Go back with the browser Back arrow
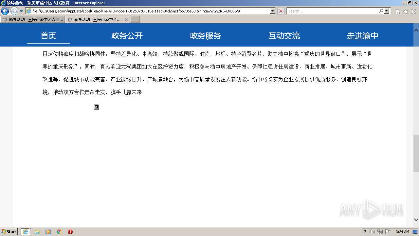The width and height of the screenshot is (419, 236). tap(5, 11)
